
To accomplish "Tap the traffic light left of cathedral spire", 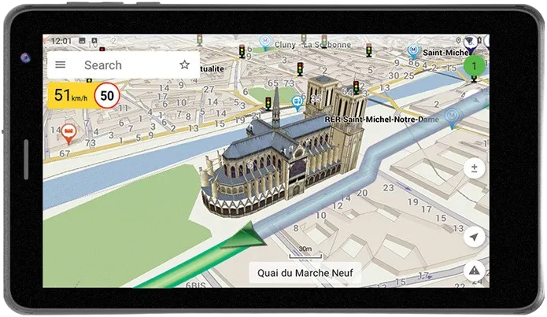I will (x=268, y=103).
